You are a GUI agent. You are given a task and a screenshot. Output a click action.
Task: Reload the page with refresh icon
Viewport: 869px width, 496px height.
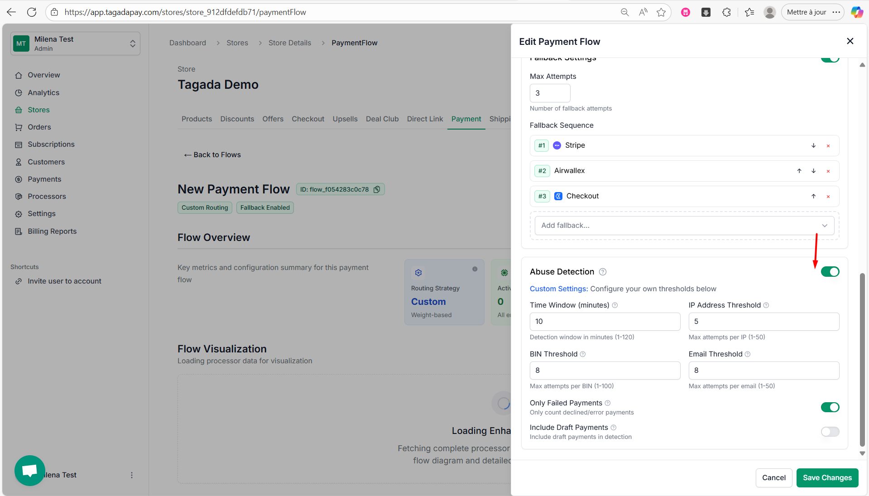tap(32, 12)
